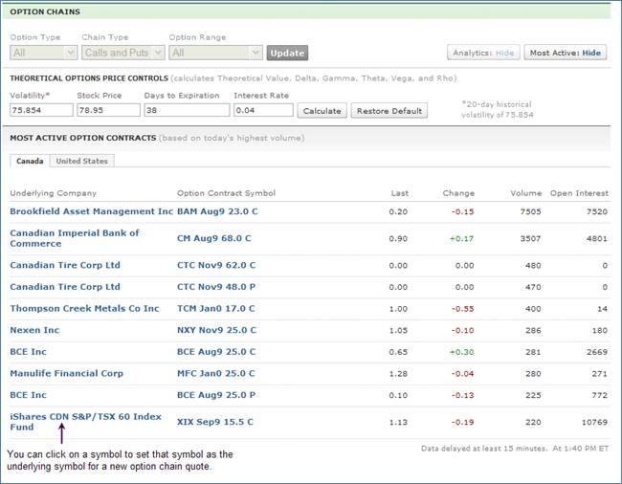Open CTC Nov9 62.0 C contract
The width and height of the screenshot is (622, 484).
point(216,265)
